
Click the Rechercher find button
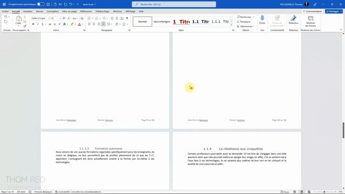pyautogui.click(x=244, y=17)
